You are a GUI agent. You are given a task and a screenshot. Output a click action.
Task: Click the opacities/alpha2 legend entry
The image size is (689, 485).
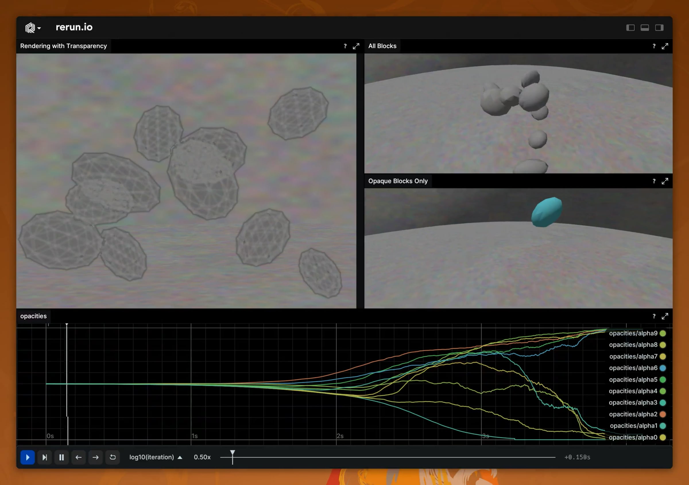pos(633,414)
